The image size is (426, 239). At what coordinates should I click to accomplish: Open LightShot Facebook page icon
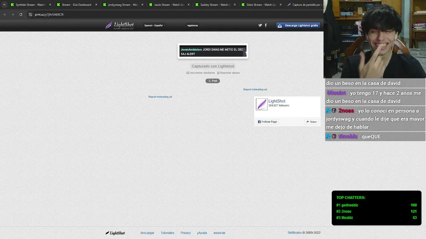pos(266,25)
